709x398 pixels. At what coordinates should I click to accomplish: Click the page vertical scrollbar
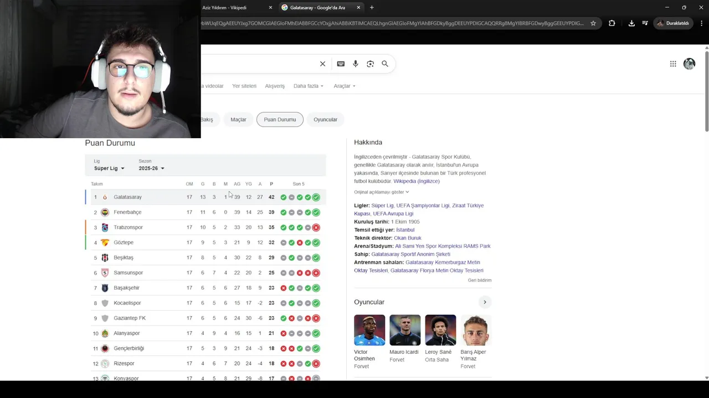pyautogui.click(x=706, y=91)
